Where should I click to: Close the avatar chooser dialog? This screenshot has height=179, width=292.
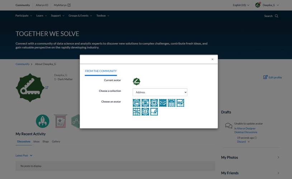[x=212, y=59]
